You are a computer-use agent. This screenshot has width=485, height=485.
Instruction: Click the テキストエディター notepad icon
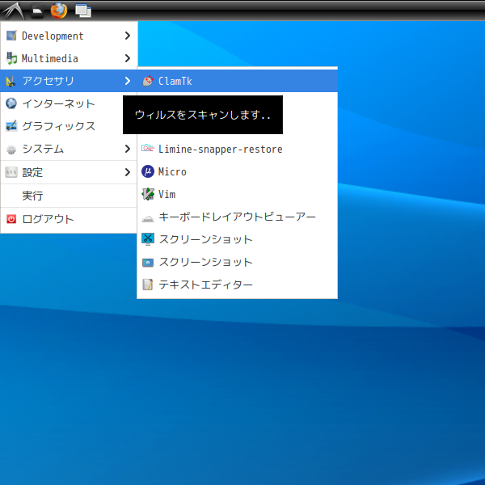pyautogui.click(x=148, y=285)
